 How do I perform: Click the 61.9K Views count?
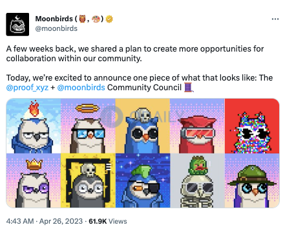pos(108,221)
